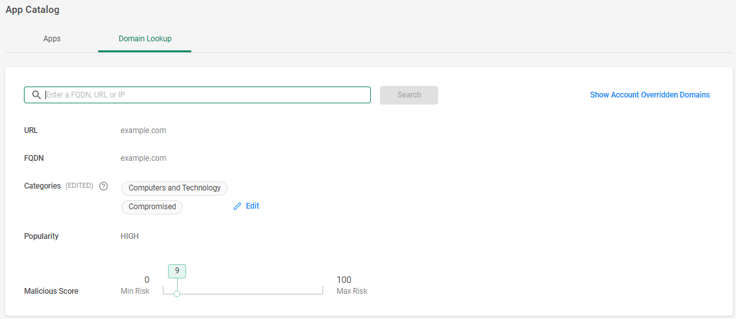Click the Popularity HIGH value

point(129,236)
